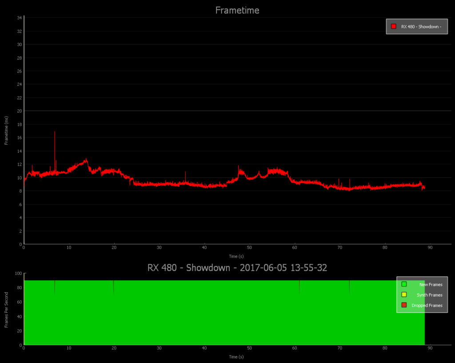
Task: Select the 'New Frames' legend text
Action: point(431,284)
